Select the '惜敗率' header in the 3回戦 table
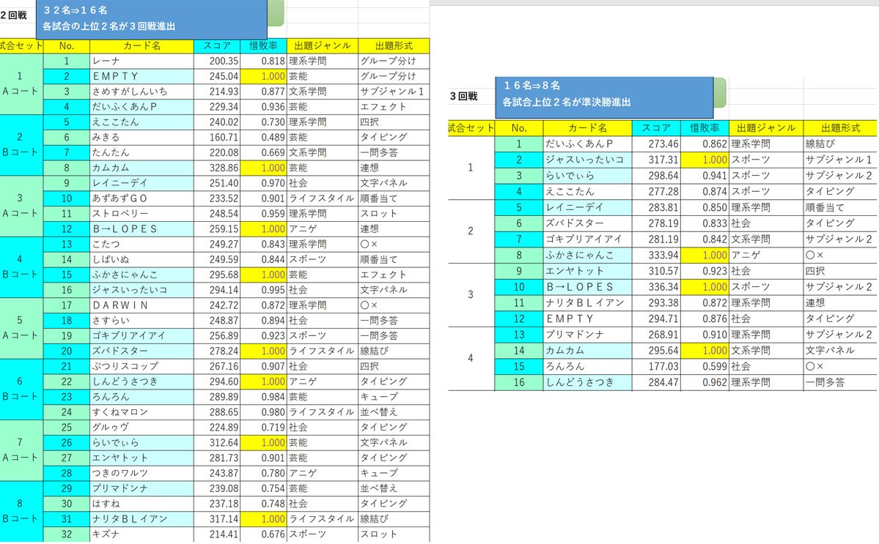Image resolution: width=879 pixels, height=544 pixels. point(704,128)
